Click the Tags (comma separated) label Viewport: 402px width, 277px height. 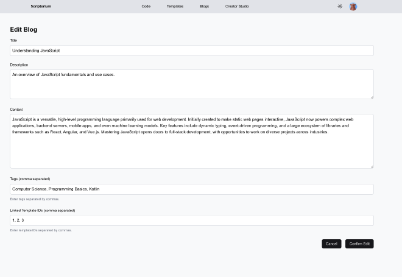tap(30, 179)
